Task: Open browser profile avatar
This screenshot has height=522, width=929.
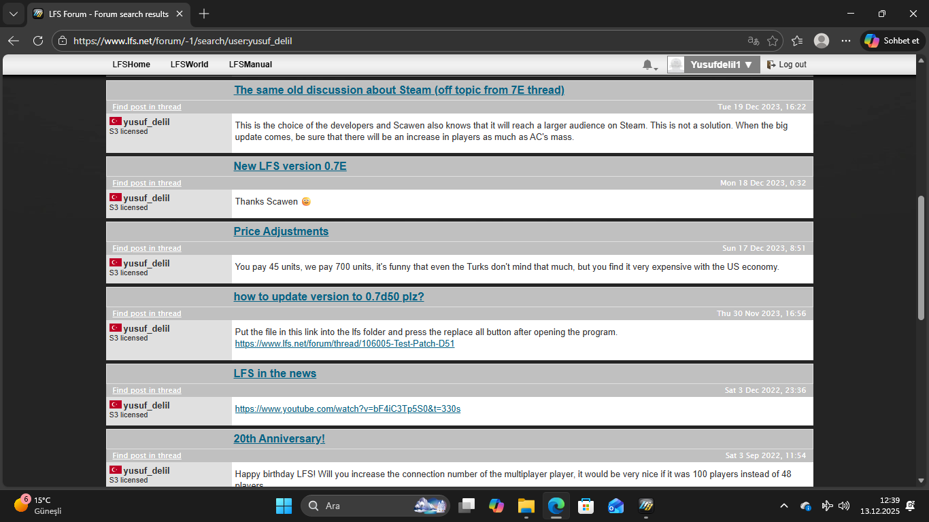Action: [822, 41]
